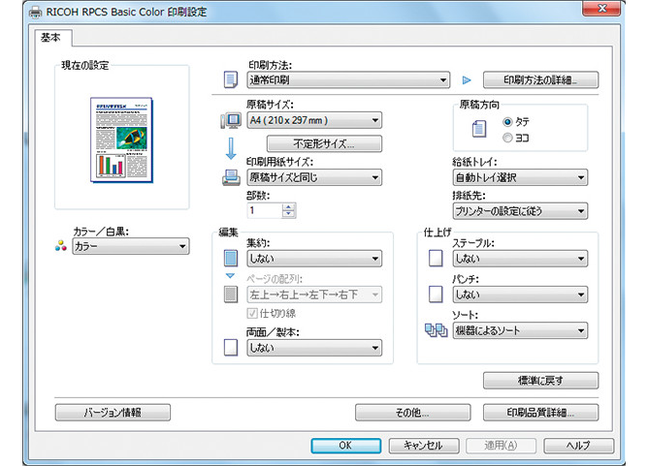This screenshot has width=648, height=466.
Task: Decrease the 部数 copies count
Action: 288,214
